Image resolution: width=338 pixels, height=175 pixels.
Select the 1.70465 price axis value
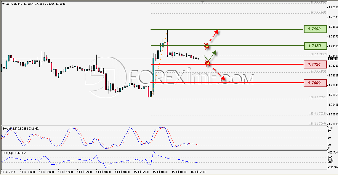point(333,104)
